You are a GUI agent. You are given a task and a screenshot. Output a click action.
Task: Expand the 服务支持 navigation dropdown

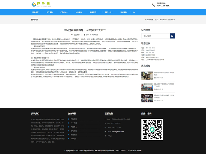pyautogui.click(x=109, y=12)
